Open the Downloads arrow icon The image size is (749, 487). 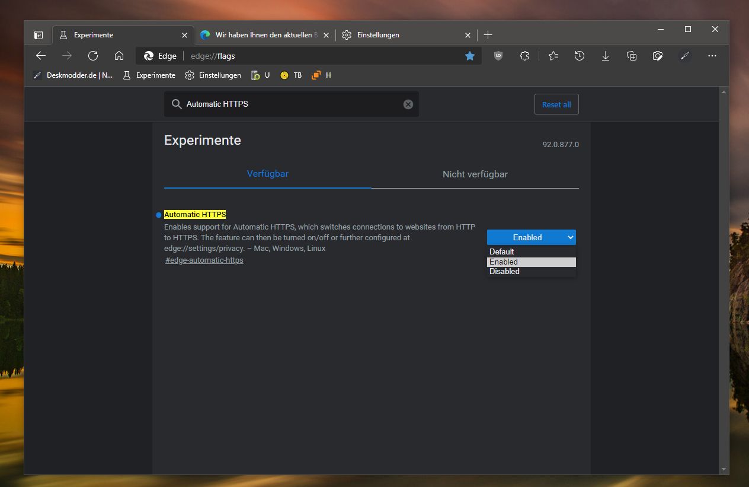[x=606, y=56]
